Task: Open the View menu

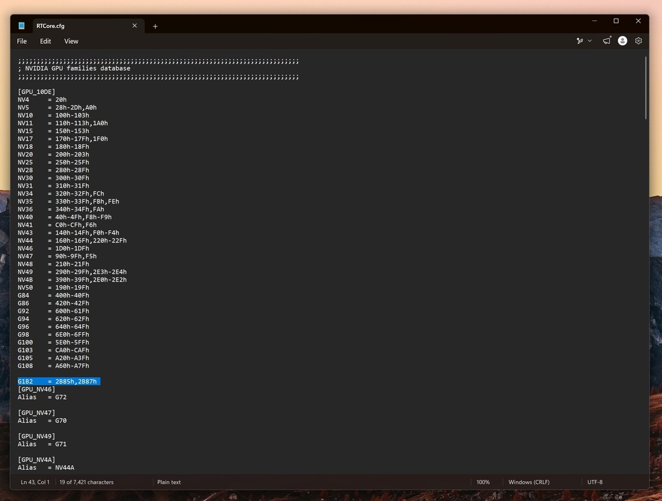Action: pos(71,41)
